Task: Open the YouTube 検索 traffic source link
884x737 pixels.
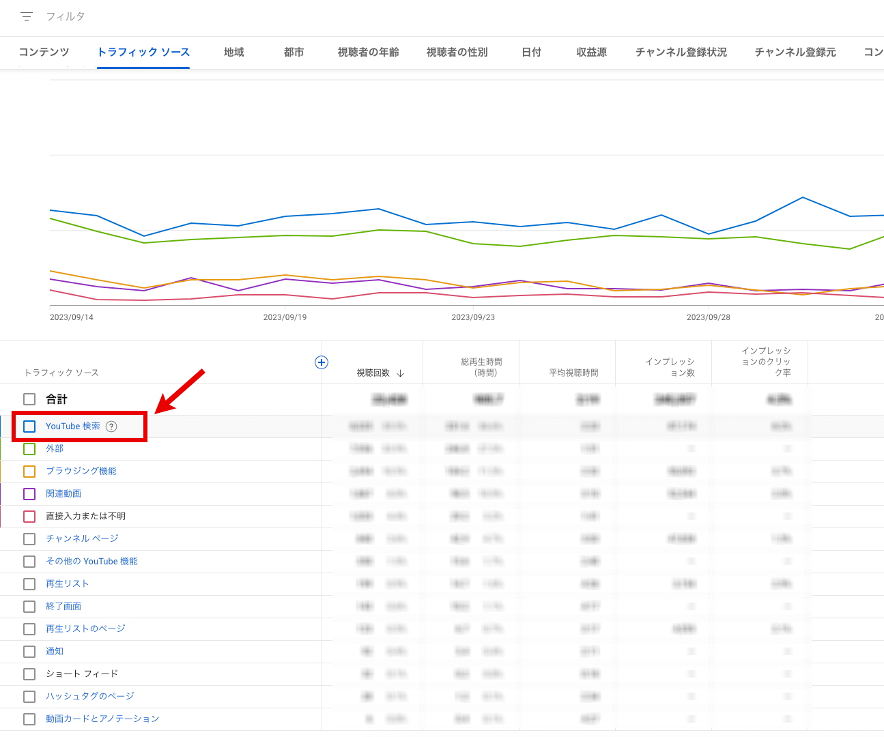Action: point(73,427)
